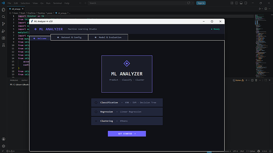
Task: Click the Classification feature row
Action: [127, 102]
